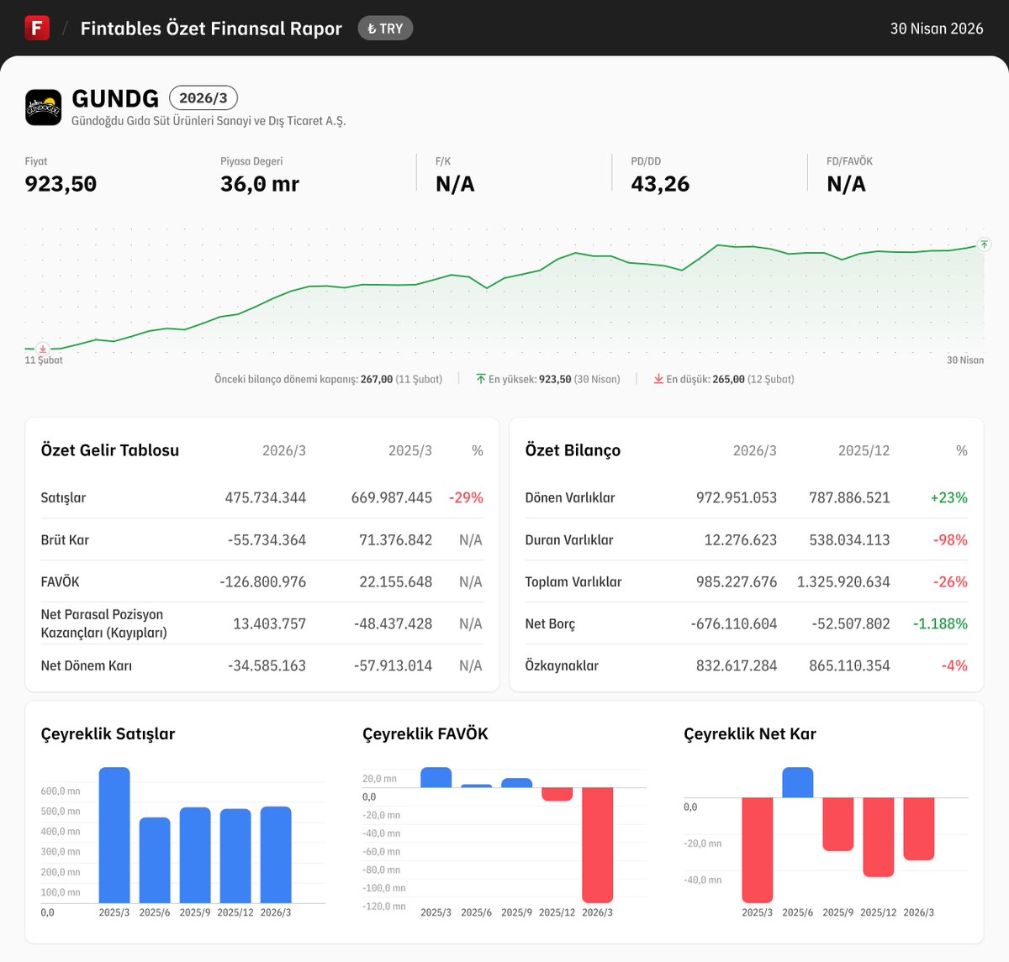Click the Özet Bilanço heading

click(x=573, y=450)
